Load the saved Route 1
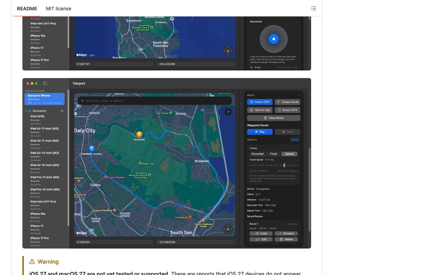441x275 pixels. point(261,233)
